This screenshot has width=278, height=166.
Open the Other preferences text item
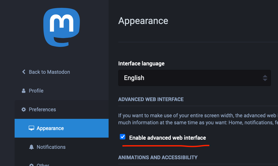(x=43, y=164)
